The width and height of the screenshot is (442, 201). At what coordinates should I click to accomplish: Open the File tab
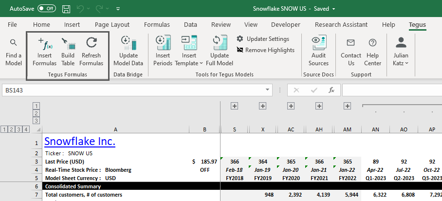tap(12, 25)
